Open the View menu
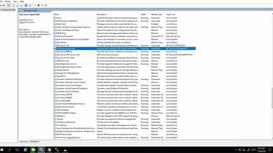Screen dimensions: 273x153 (x=15, y=1)
